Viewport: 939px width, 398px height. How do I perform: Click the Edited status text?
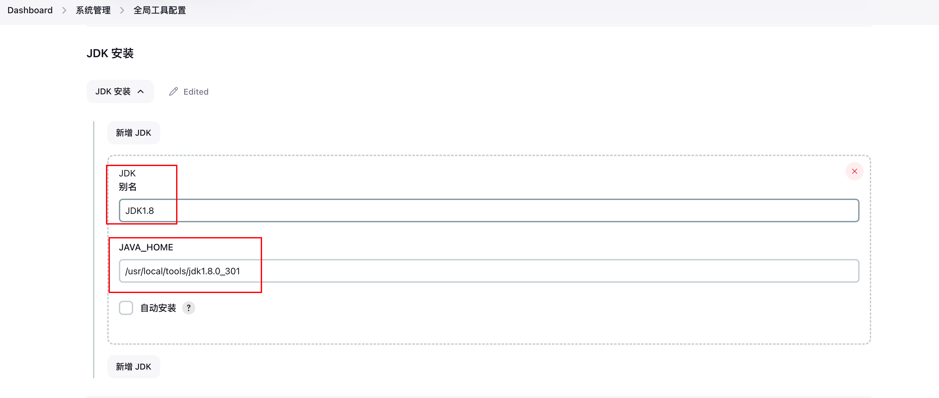[196, 91]
